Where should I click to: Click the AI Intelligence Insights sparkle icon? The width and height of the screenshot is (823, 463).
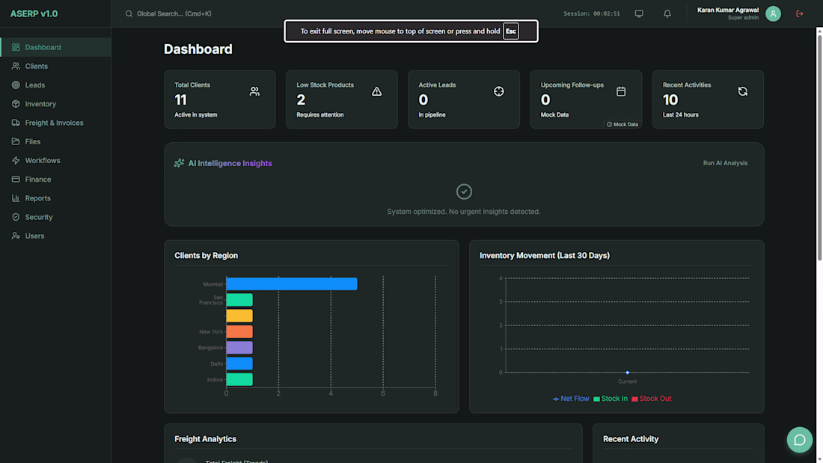coord(179,163)
